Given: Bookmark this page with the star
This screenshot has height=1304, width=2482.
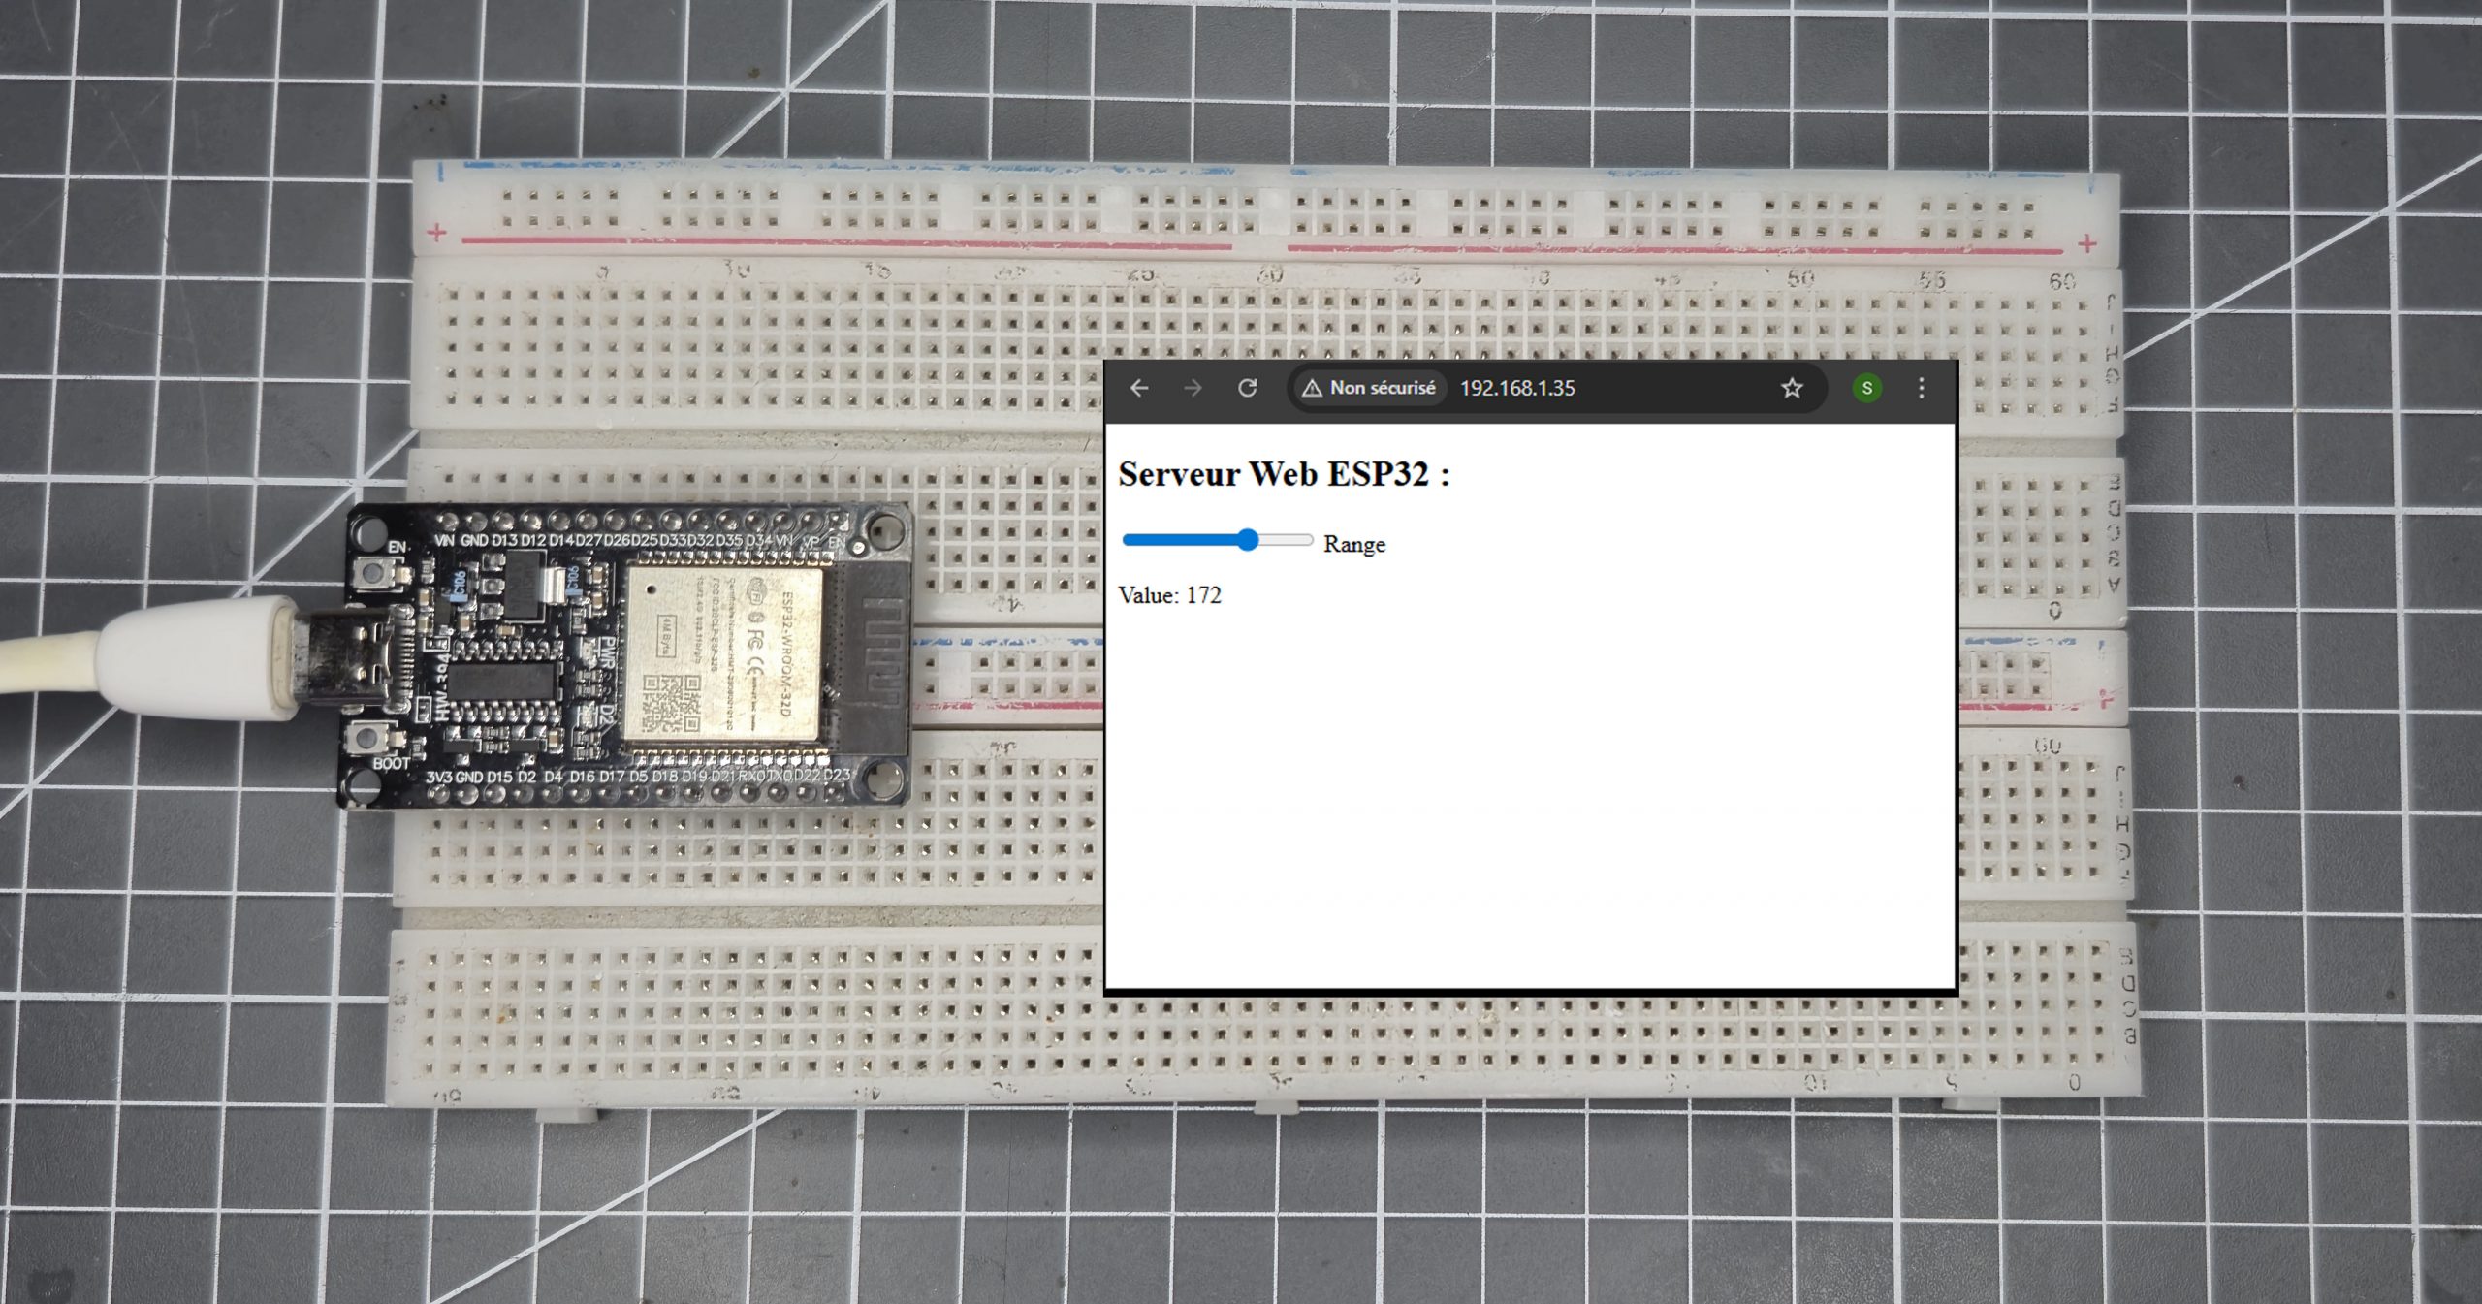Looking at the screenshot, I should tap(1792, 388).
